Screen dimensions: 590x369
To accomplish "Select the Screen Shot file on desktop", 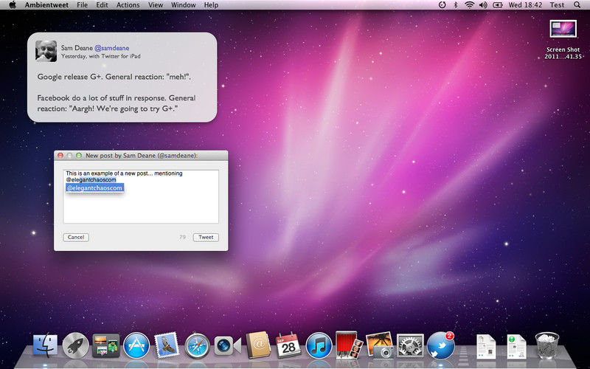I will click(563, 40).
